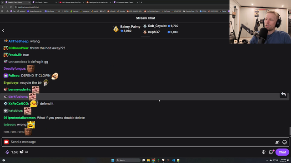Viewport: 291px width, 163px height.
Task: Open moderator shield icon near Chat button
Action: tap(264, 152)
